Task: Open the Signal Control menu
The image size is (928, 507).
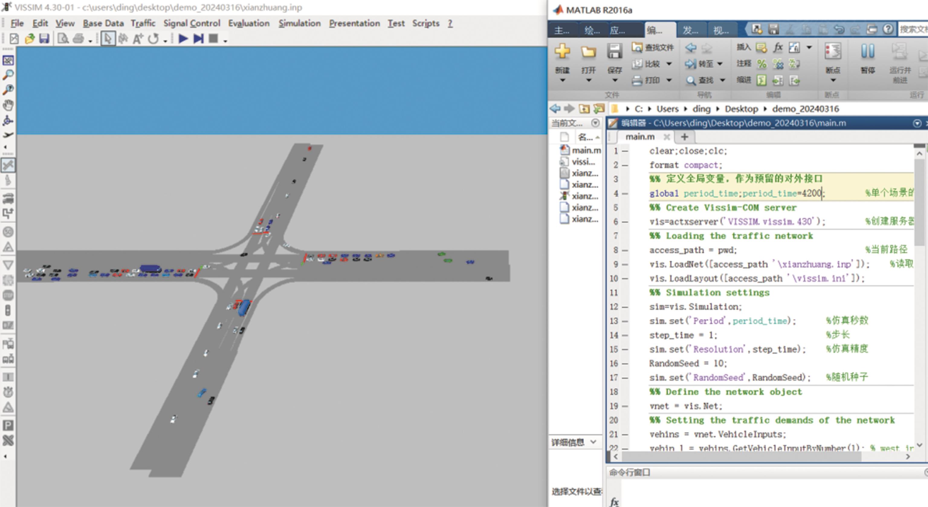Action: [192, 23]
